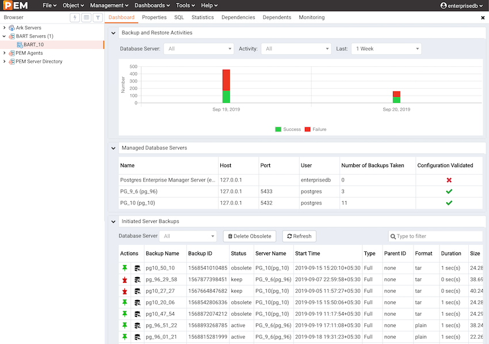Click the Type to filter search field

(435, 236)
